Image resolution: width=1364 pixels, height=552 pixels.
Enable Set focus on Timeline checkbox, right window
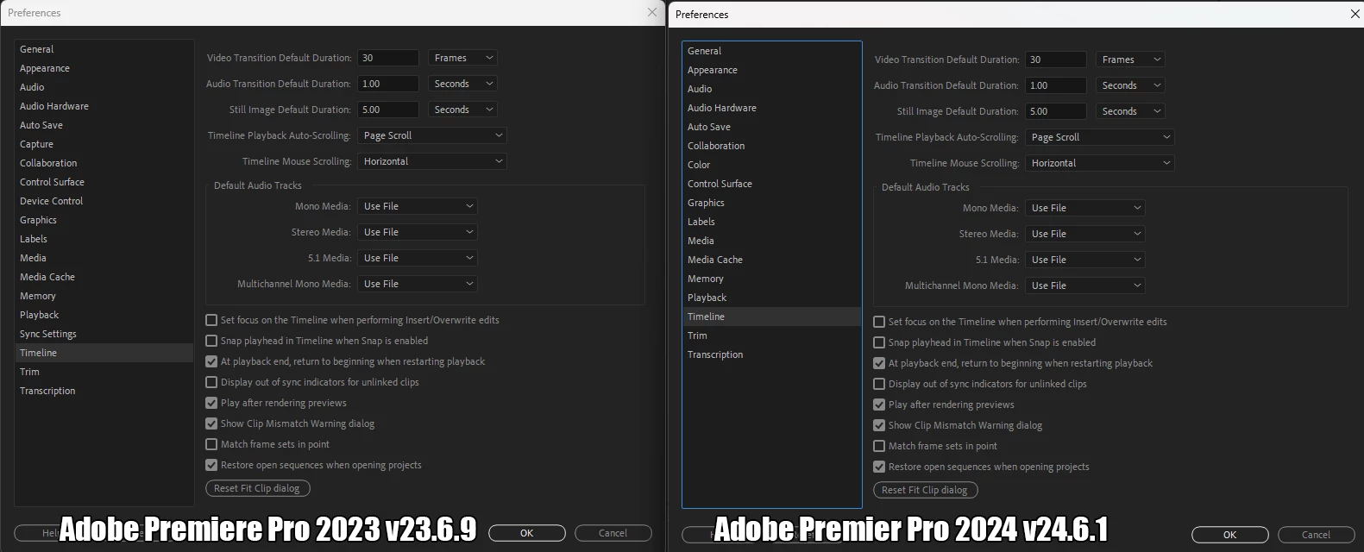click(x=879, y=322)
